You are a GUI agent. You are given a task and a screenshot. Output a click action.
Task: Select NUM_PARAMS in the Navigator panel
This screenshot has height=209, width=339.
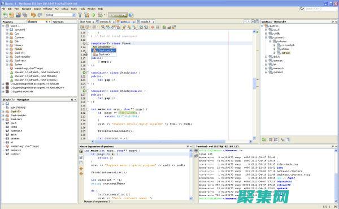coord(18,108)
